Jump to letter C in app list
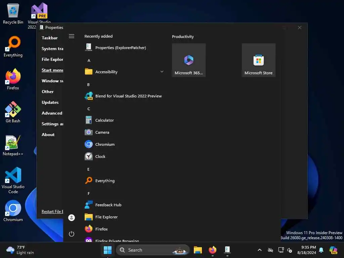 pos(89,109)
